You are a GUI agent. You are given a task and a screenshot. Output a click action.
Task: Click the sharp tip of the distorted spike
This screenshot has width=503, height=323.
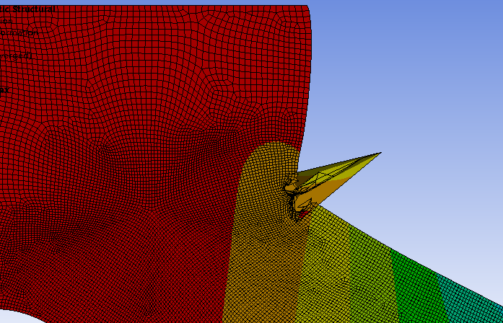pos(380,153)
